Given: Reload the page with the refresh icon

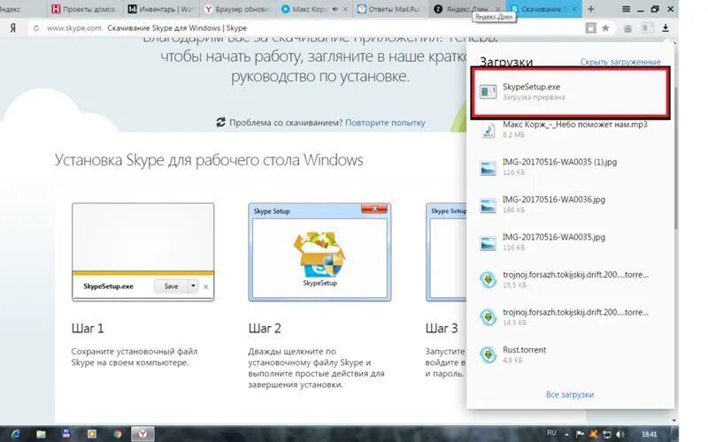Looking at the screenshot, I should click(x=35, y=28).
